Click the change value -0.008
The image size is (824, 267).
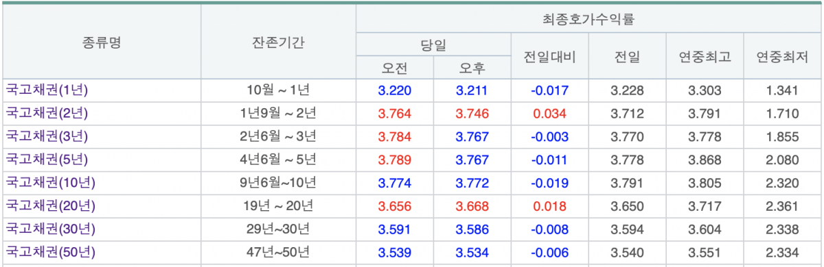click(549, 229)
